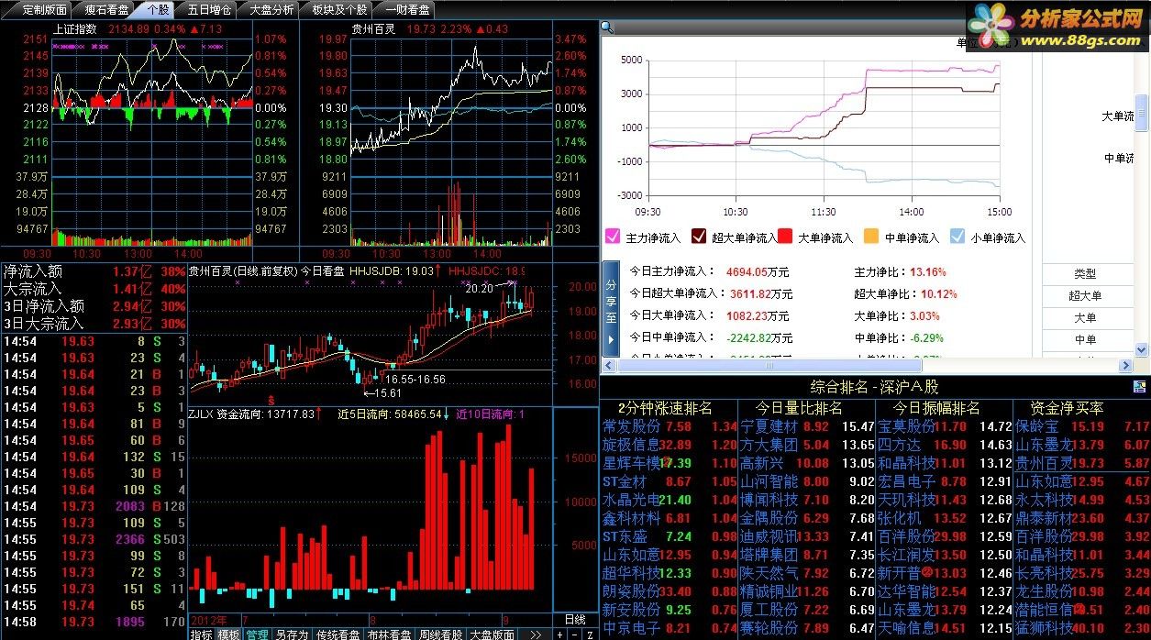Toggle the 超大单净流入 legend checkbox
The width and height of the screenshot is (1151, 640).
tap(698, 237)
